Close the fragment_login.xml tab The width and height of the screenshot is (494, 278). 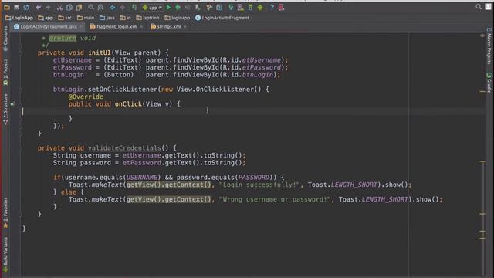tap(141, 27)
